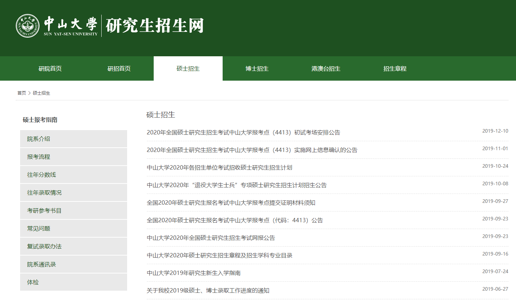This screenshot has height=300, width=516.
Task: Open the 报考点（代码：4413）公告 link
Action: coord(235,220)
